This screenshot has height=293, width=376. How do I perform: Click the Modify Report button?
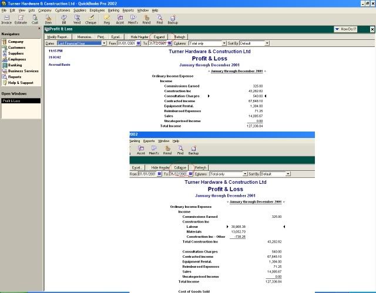point(58,37)
